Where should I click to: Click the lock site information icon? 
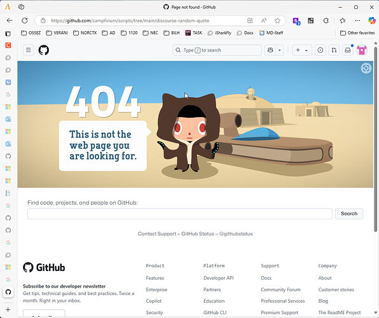pyautogui.click(x=43, y=20)
